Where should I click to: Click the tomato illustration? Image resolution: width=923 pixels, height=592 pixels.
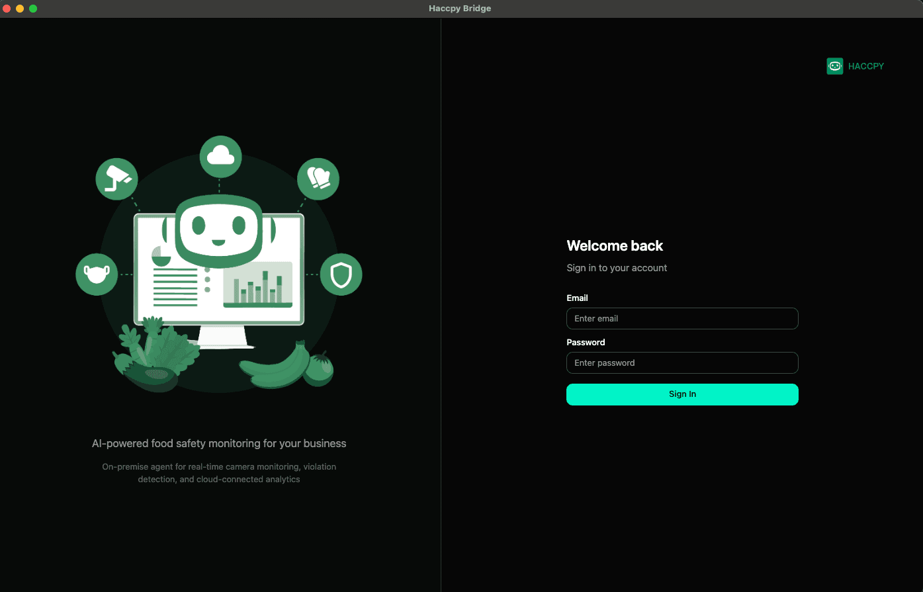(320, 369)
